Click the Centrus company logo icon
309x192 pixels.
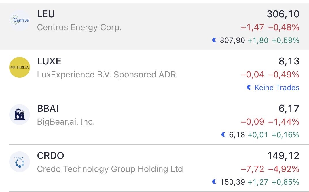[20, 20]
